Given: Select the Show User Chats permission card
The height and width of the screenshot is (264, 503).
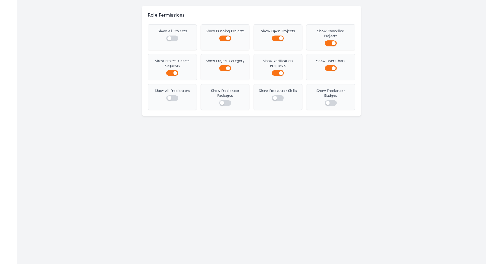Looking at the screenshot, I should [331, 67].
